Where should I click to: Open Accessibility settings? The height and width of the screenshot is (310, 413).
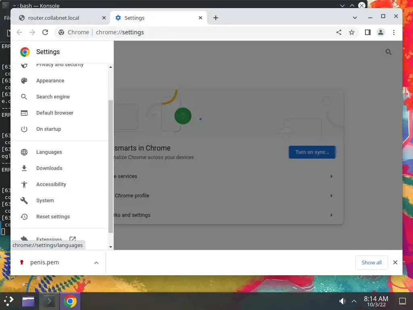(x=51, y=184)
